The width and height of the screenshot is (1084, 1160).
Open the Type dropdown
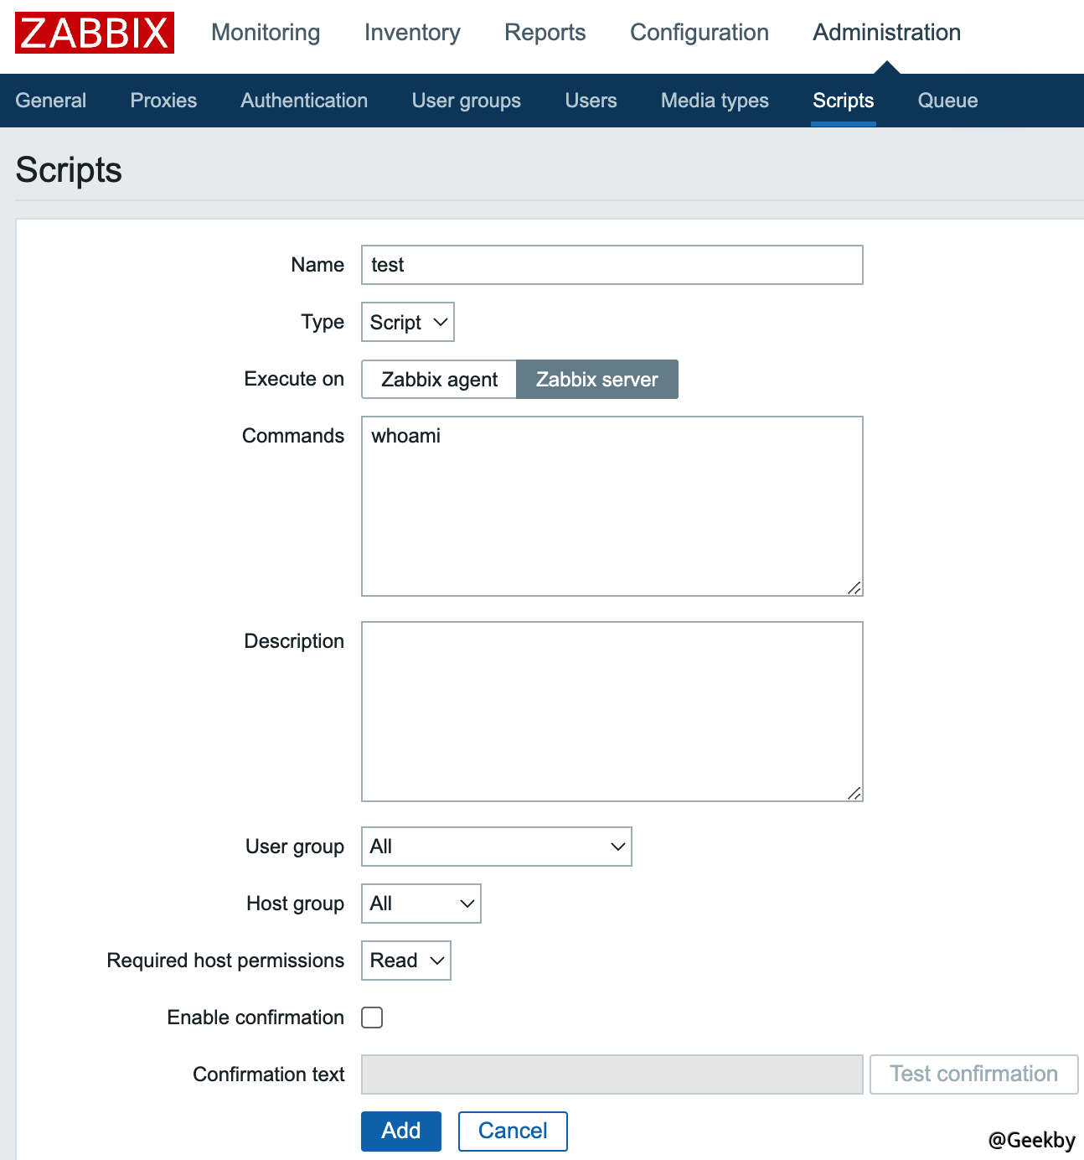[407, 323]
